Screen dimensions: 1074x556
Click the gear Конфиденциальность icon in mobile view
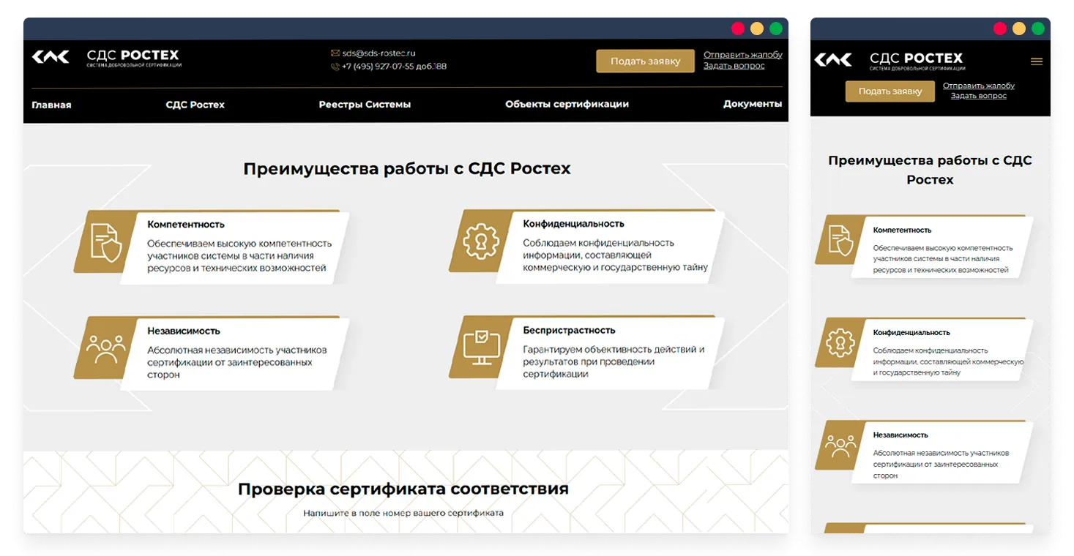(840, 342)
